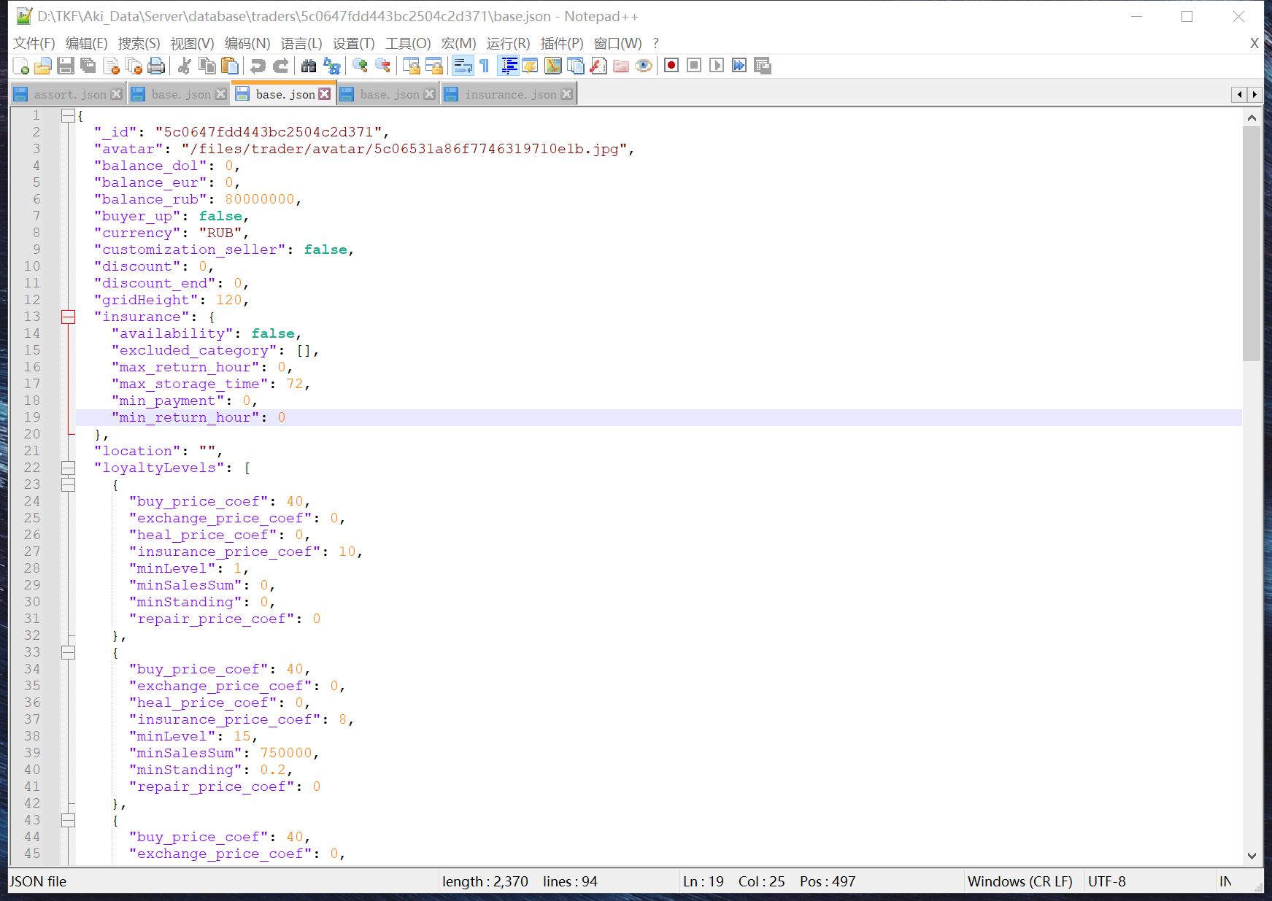
Task: Open the Function List icon
Action: (x=598, y=66)
